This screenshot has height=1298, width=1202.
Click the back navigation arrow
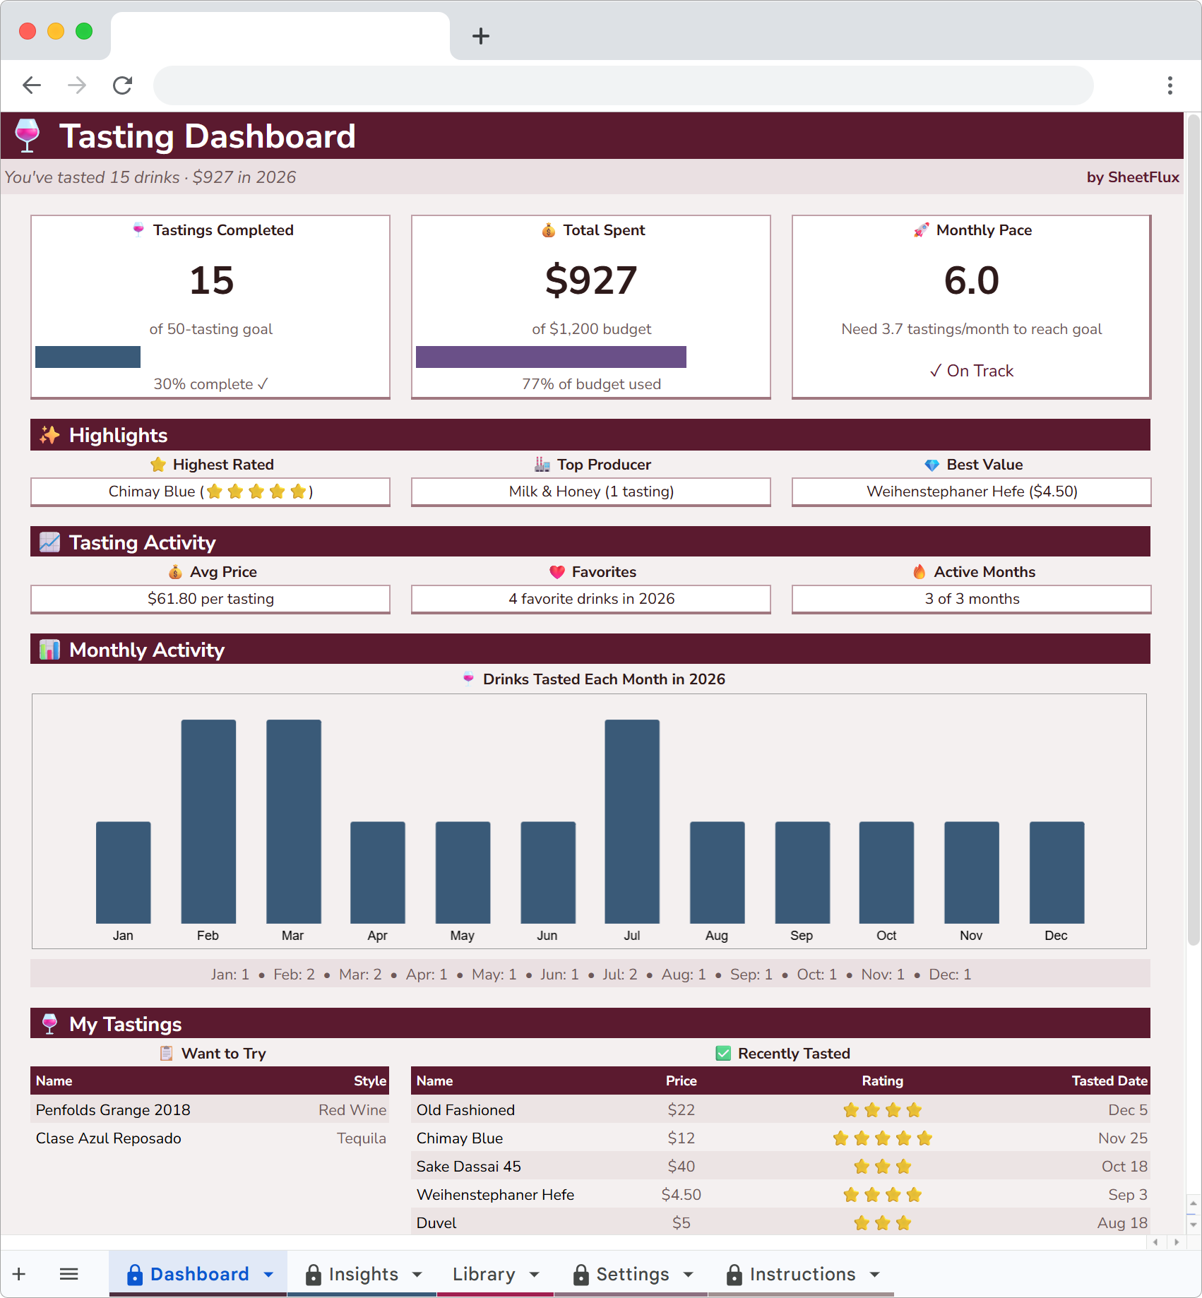pyautogui.click(x=32, y=85)
